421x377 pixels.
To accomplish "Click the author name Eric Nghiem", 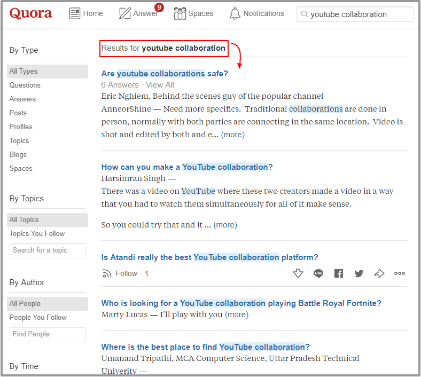I will point(124,96).
